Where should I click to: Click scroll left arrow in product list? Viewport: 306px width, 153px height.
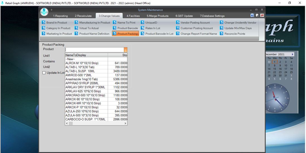click(x=67, y=124)
